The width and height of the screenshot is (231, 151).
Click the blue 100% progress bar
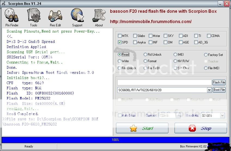(x=115, y=140)
